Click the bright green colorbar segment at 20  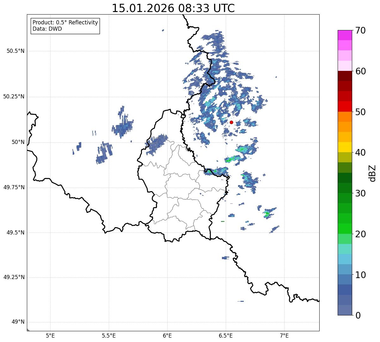pyautogui.click(x=345, y=229)
